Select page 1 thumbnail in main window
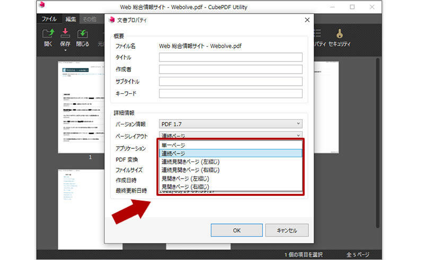The image size is (424, 260). tap(81, 107)
